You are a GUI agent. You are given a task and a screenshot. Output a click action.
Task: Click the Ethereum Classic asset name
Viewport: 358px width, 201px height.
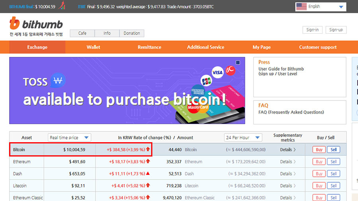(28, 197)
